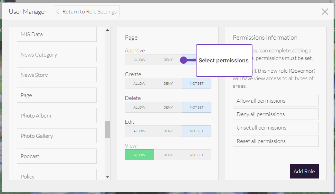Set View permission to Not Set
Screen dimensions: 335x194
point(197,155)
